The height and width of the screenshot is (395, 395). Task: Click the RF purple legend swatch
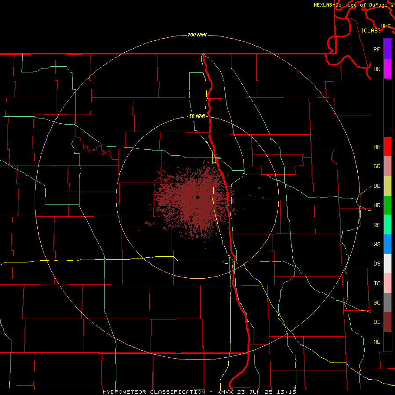(x=388, y=49)
